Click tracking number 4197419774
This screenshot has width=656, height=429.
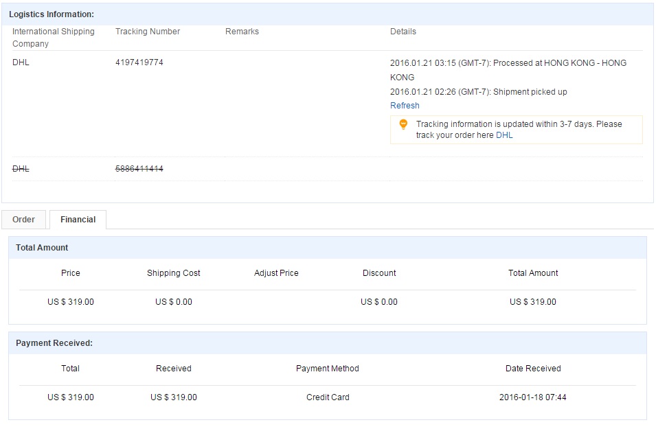click(x=139, y=62)
